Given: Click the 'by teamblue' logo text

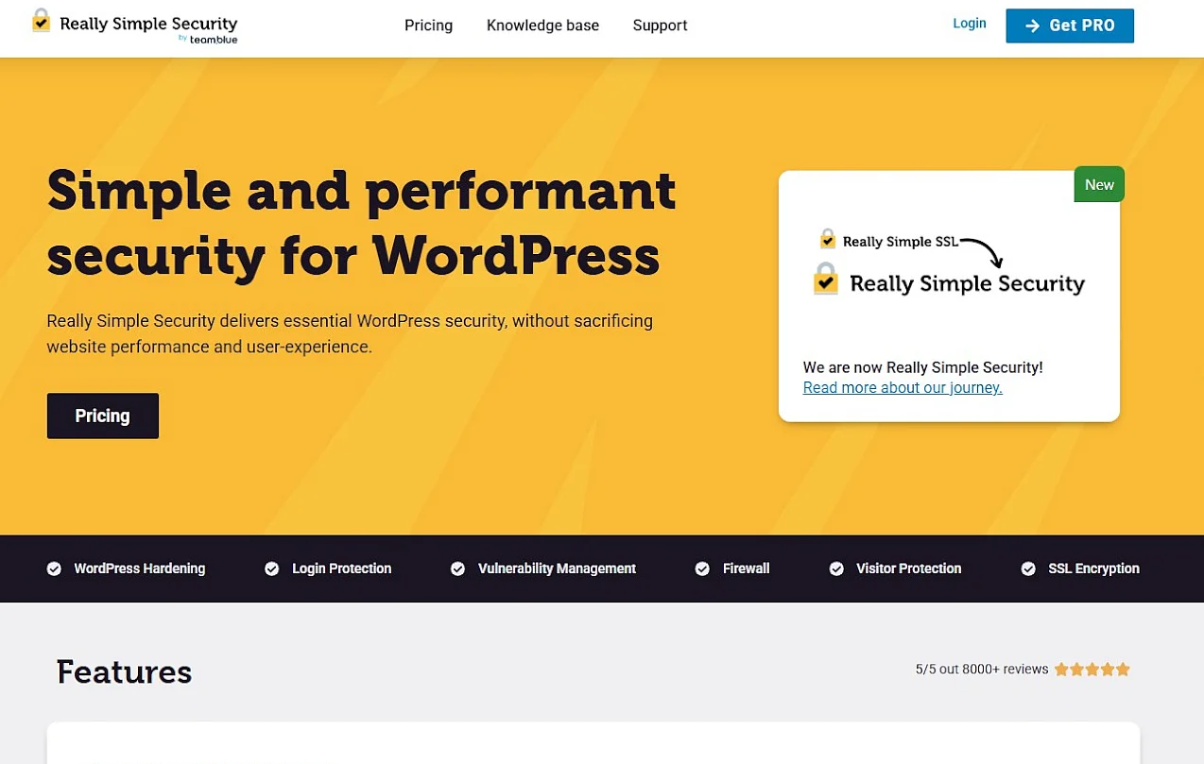Looking at the screenshot, I should pyautogui.click(x=207, y=39).
